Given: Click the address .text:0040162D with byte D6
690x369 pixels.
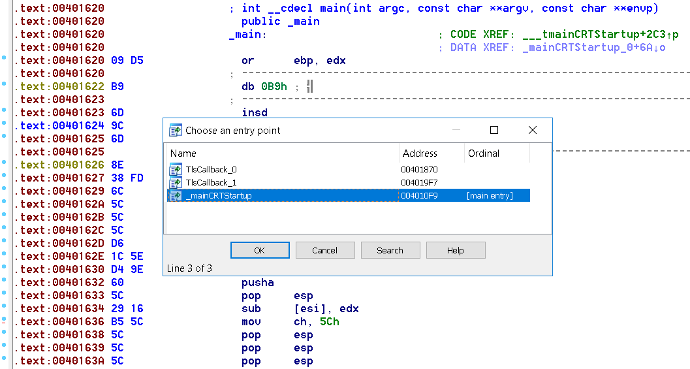Looking at the screenshot, I should [59, 244].
